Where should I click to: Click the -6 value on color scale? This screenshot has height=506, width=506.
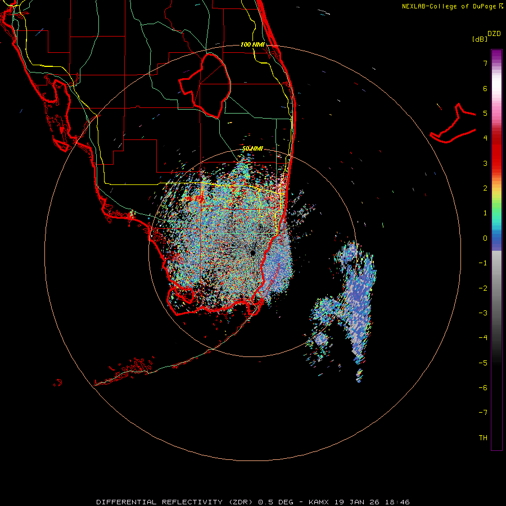click(x=483, y=388)
